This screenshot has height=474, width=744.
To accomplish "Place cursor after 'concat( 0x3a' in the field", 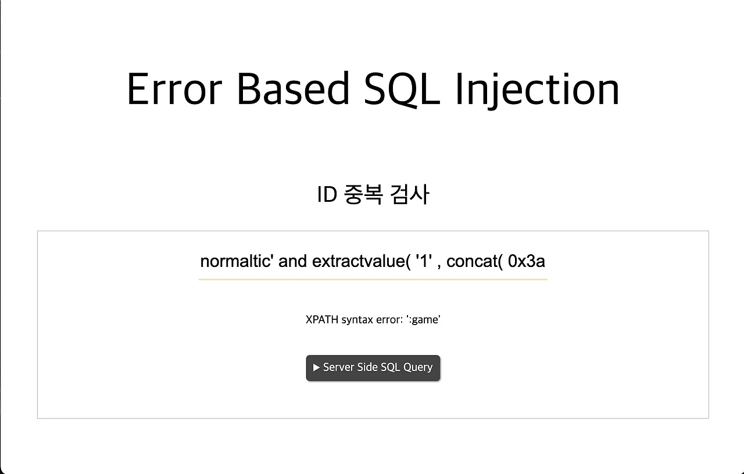I will click(545, 261).
